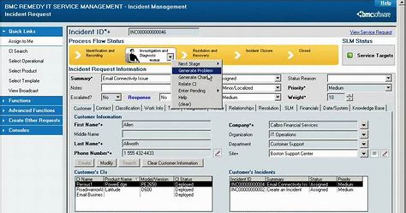Click the Modify button
The height and width of the screenshot is (213, 406).
pos(106,163)
